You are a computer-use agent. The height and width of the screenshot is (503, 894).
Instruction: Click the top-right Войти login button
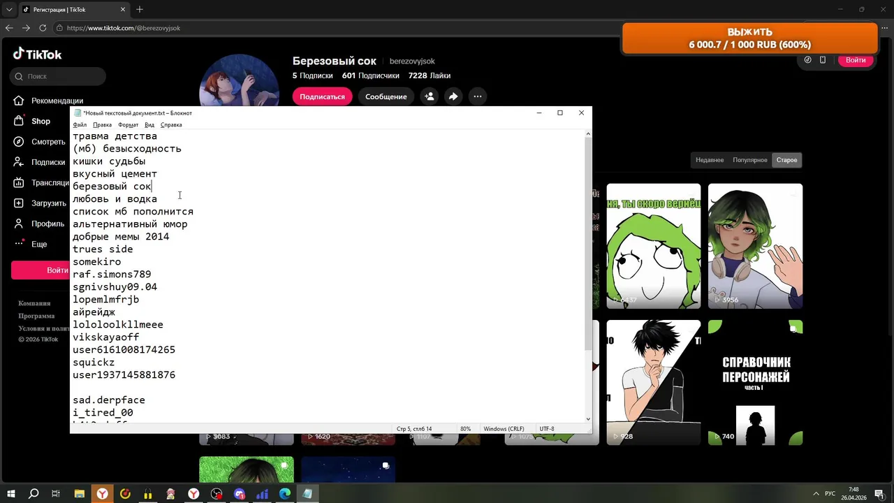tap(856, 60)
